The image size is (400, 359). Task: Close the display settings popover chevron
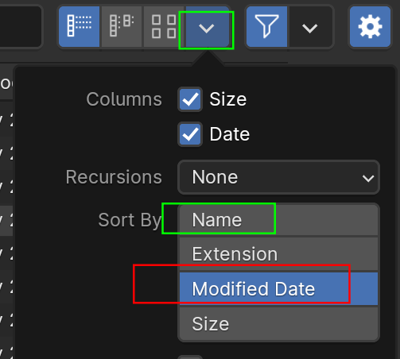click(207, 28)
